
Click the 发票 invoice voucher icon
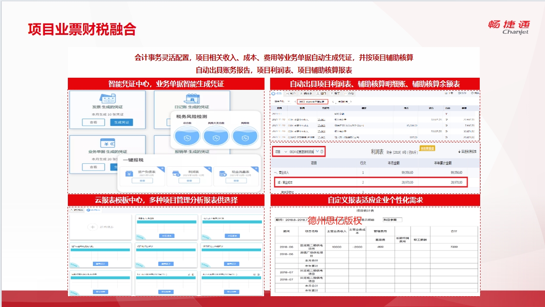(108, 98)
